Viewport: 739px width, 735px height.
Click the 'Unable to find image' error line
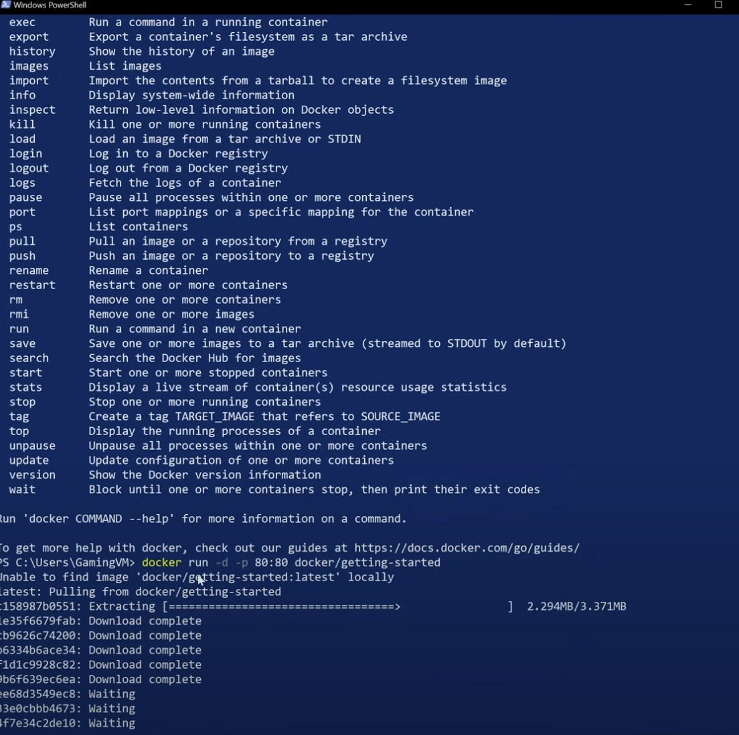[x=197, y=577]
